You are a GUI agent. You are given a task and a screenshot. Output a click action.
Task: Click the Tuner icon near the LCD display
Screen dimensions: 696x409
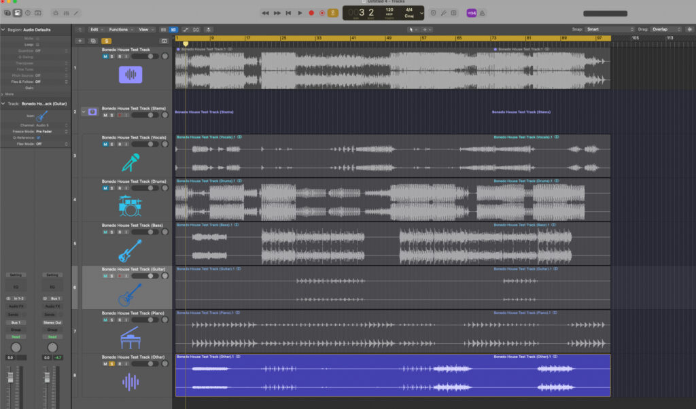pyautogui.click(x=444, y=12)
